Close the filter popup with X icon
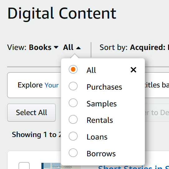 coord(134,70)
